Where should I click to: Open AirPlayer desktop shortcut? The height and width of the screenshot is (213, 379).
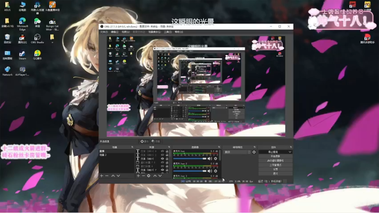pos(22,71)
